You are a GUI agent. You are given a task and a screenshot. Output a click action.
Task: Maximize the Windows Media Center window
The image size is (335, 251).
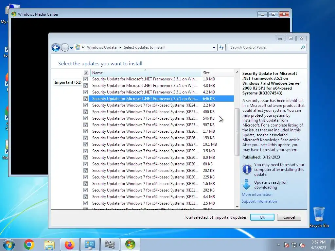click(x=273, y=14)
